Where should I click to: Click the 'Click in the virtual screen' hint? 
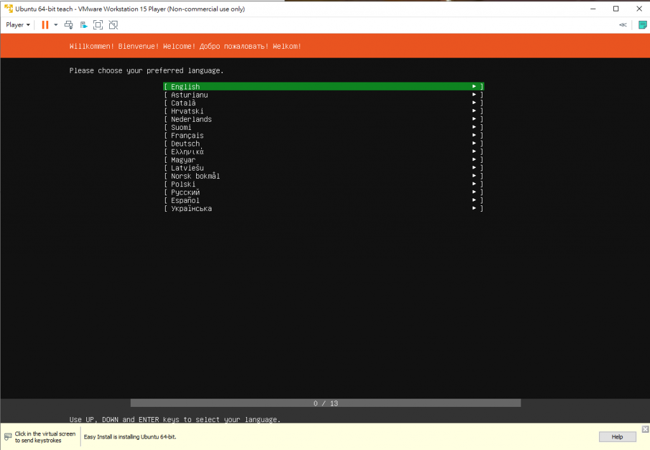tap(45, 437)
